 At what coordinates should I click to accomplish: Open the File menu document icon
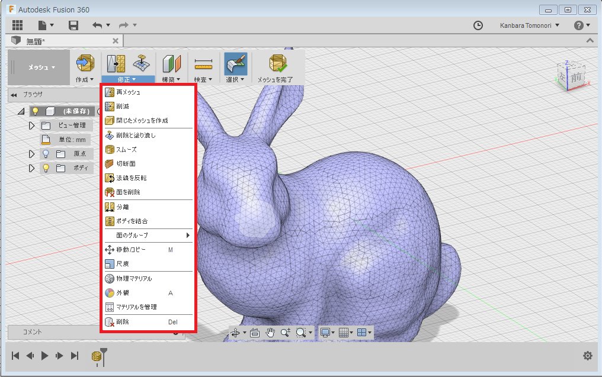42,25
